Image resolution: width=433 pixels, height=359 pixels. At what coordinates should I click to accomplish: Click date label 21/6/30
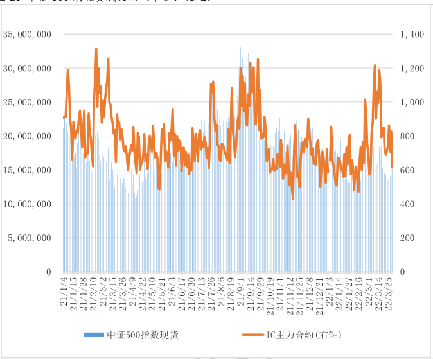191,294
